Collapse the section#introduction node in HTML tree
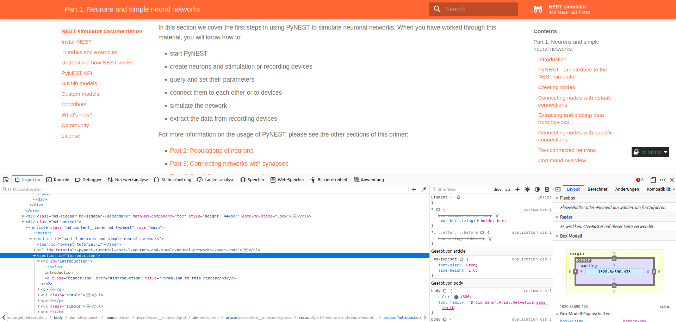This screenshot has width=676, height=322. pyautogui.click(x=34, y=255)
